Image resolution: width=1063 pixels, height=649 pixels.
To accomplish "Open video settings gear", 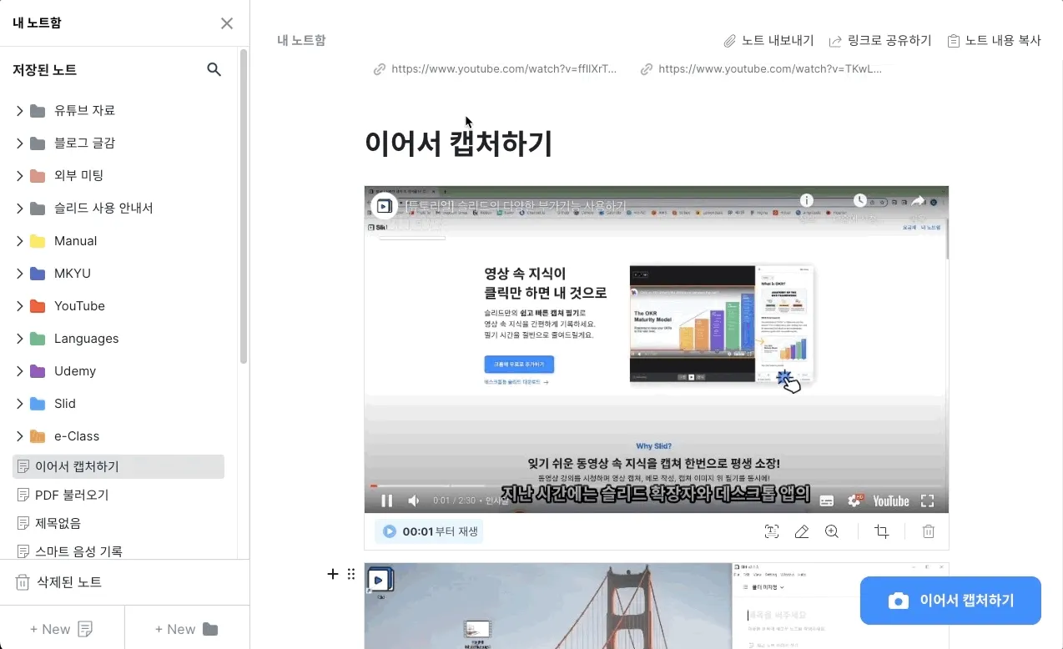I will tap(854, 501).
